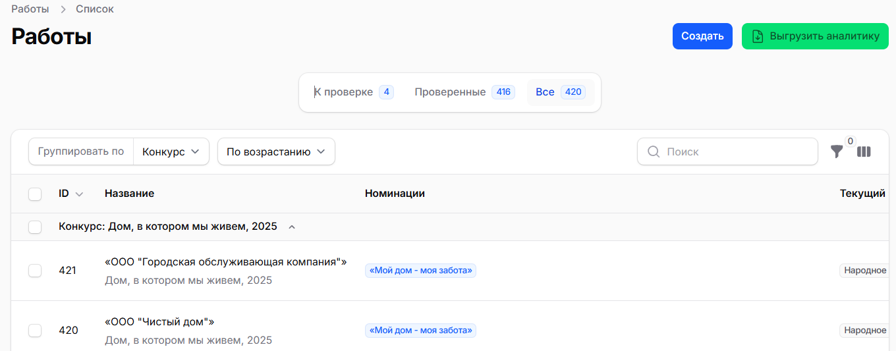The image size is (896, 351).
Task: Click the 416 count badge
Action: click(x=503, y=92)
